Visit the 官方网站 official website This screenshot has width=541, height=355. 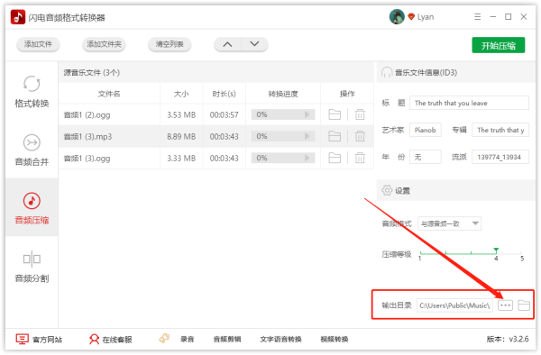[39, 340]
